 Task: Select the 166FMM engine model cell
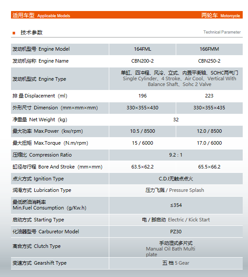click(209, 49)
